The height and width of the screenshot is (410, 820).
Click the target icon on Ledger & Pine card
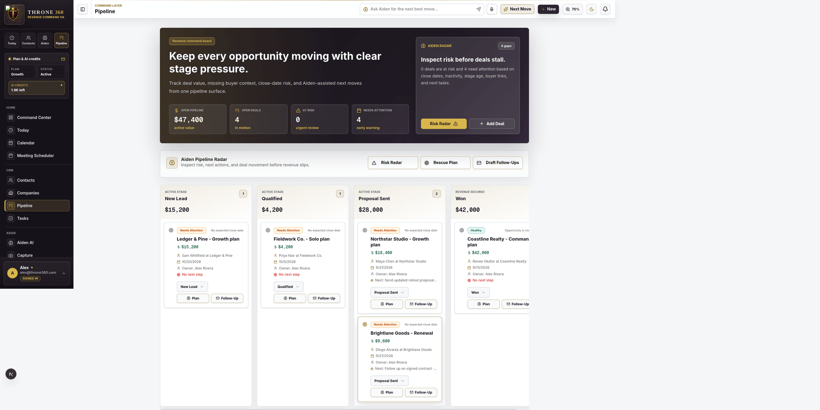[171, 230]
